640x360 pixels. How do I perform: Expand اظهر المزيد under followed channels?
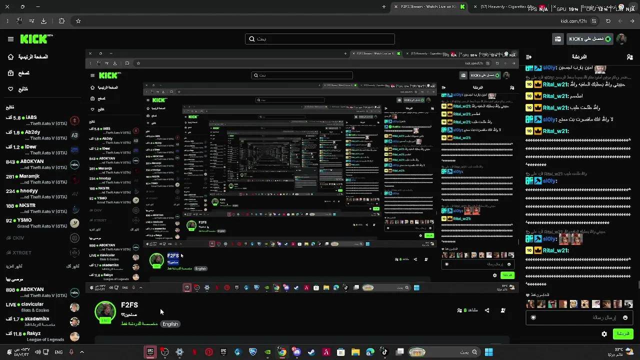tap(14, 266)
